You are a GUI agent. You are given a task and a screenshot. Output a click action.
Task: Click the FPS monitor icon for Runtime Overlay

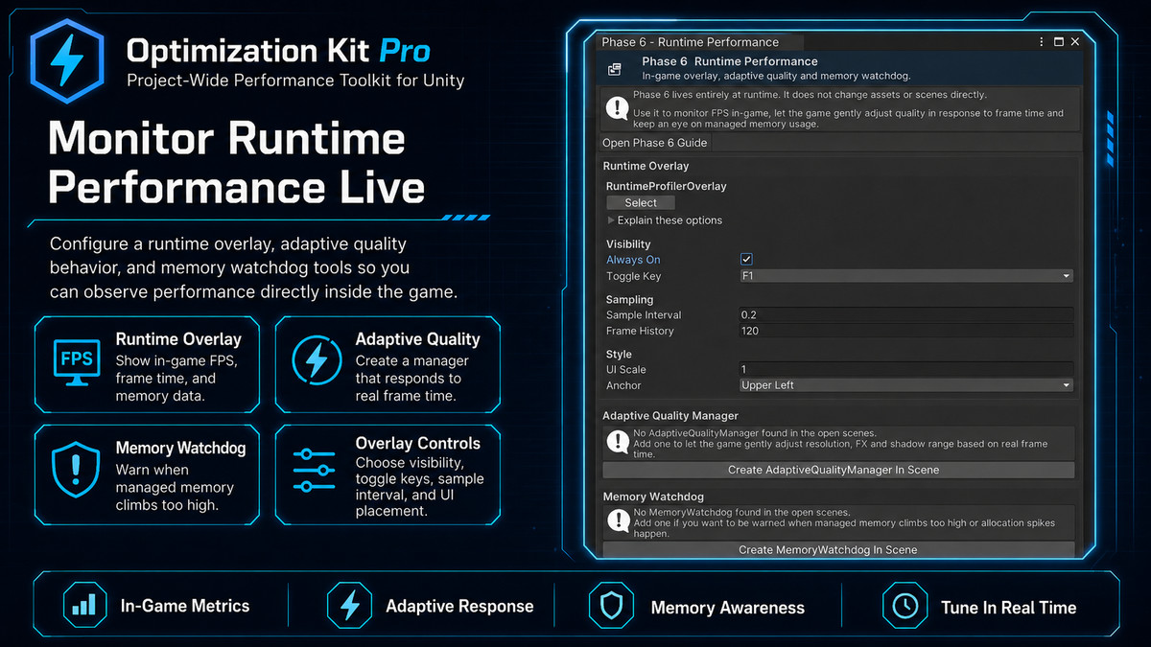[77, 362]
